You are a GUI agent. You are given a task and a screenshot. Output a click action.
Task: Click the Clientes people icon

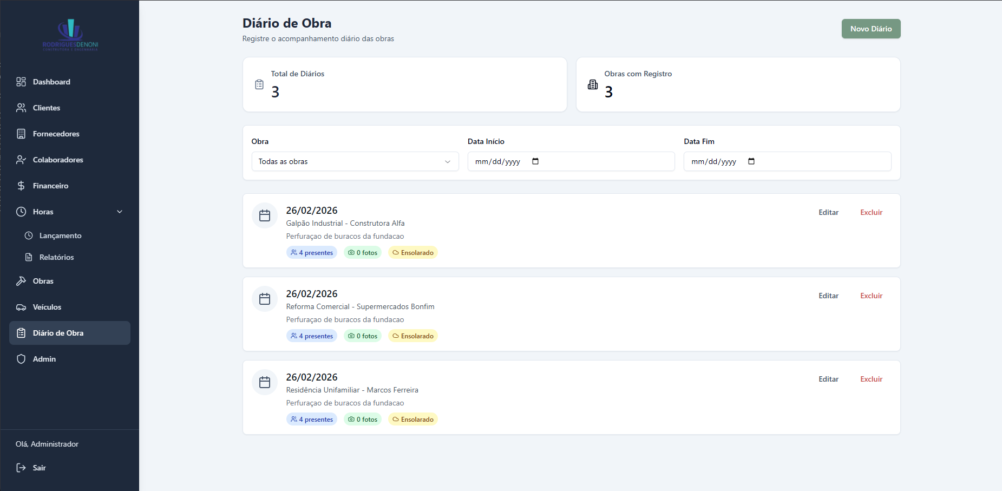pyautogui.click(x=21, y=108)
